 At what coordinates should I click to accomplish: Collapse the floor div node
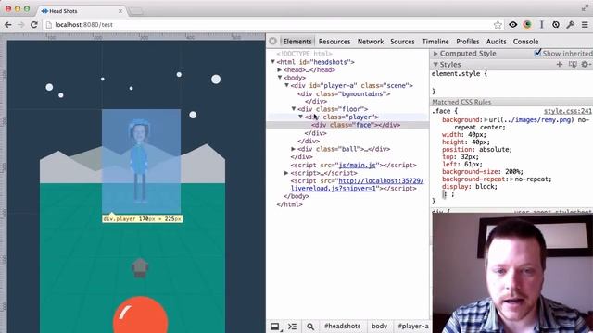pos(294,109)
